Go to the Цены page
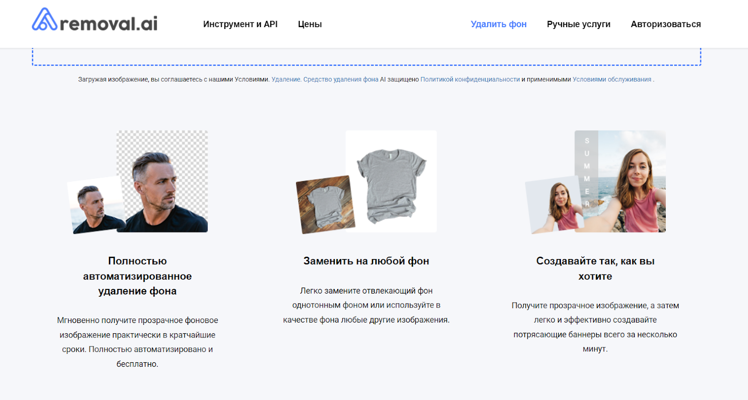Viewport: 748px width, 400px height. click(x=309, y=24)
